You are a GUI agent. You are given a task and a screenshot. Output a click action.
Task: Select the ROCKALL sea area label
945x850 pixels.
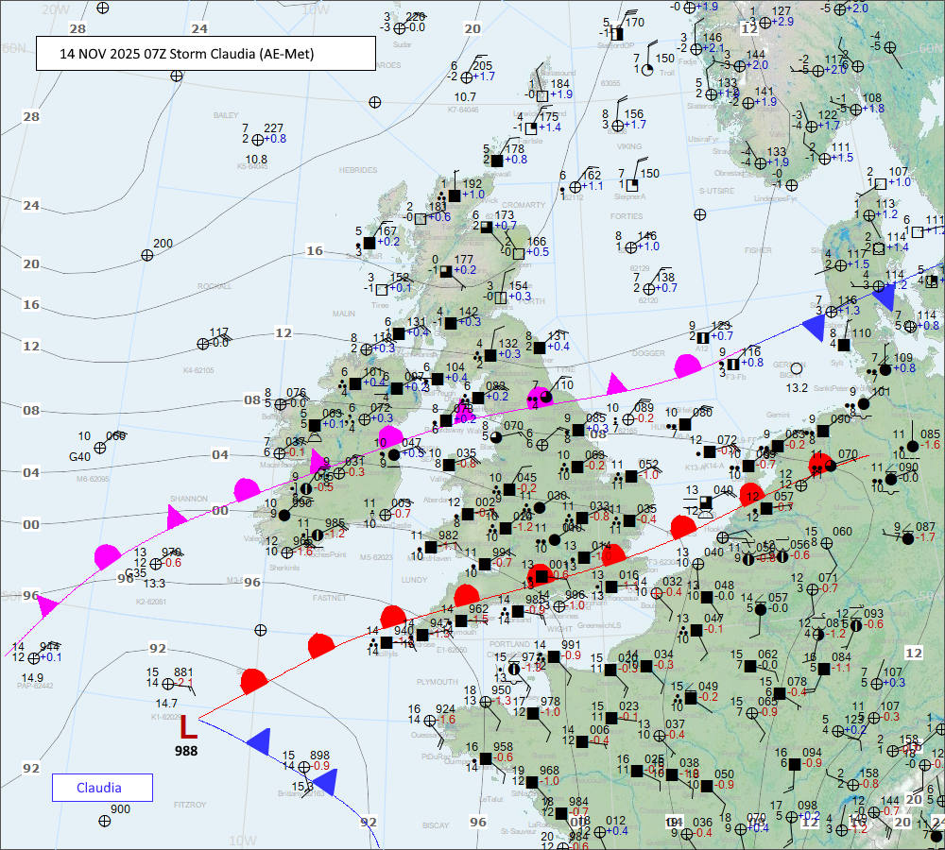pos(215,286)
